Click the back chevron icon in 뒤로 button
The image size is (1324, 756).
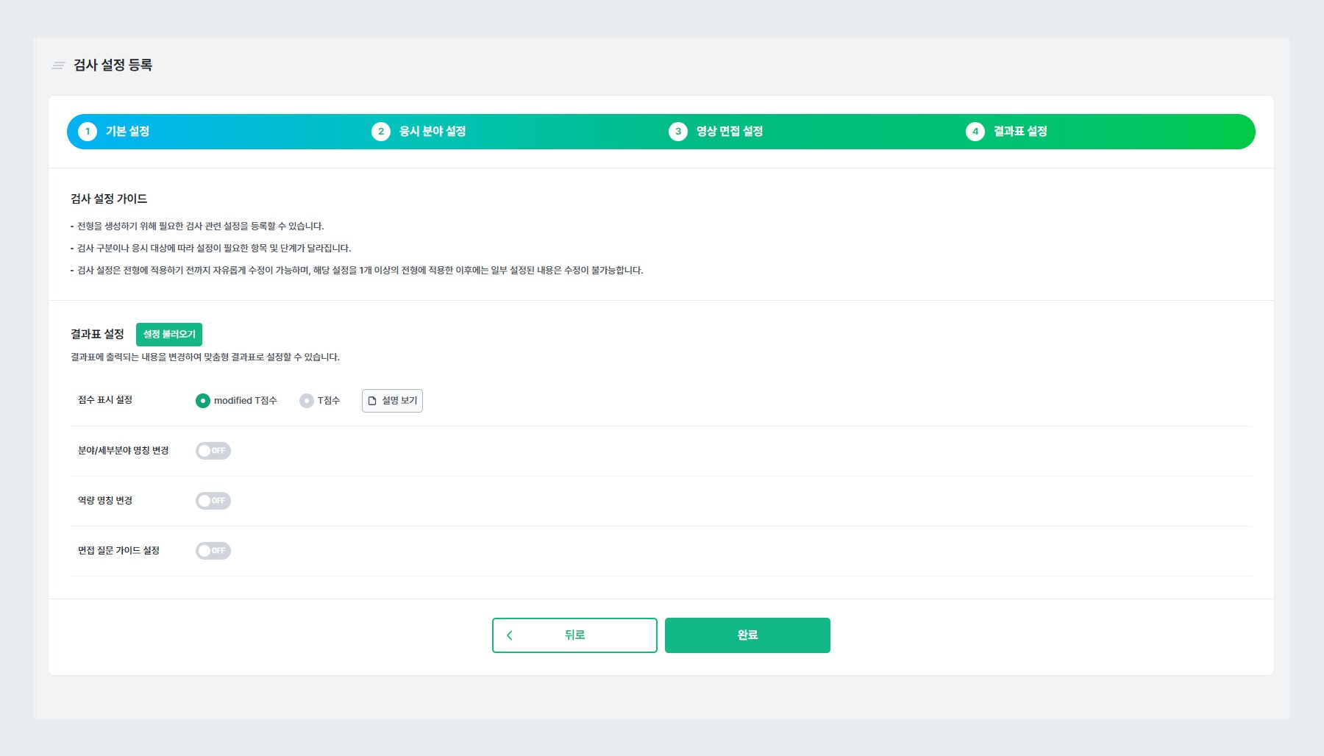tap(509, 635)
